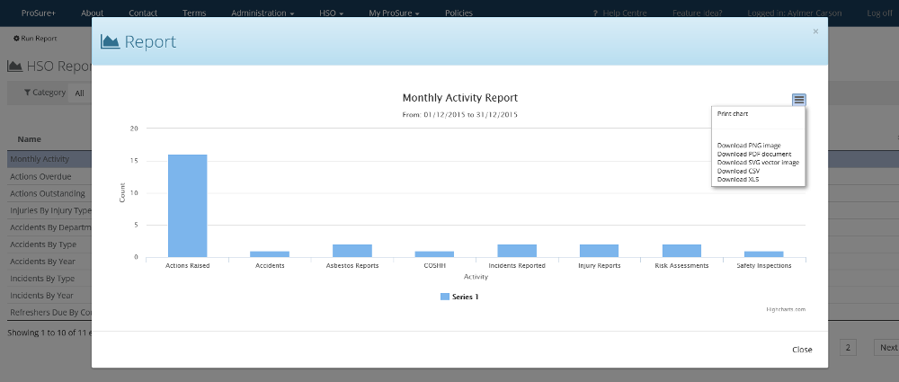Click the Actions Raised bar

point(188,206)
